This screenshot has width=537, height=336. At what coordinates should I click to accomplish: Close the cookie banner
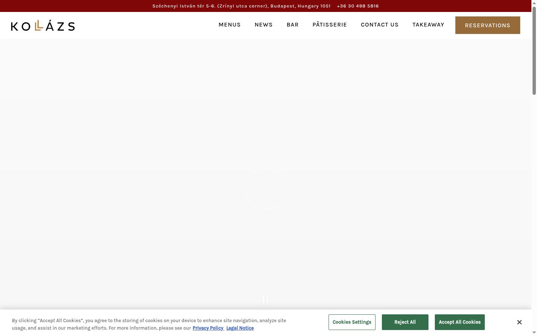click(x=519, y=322)
